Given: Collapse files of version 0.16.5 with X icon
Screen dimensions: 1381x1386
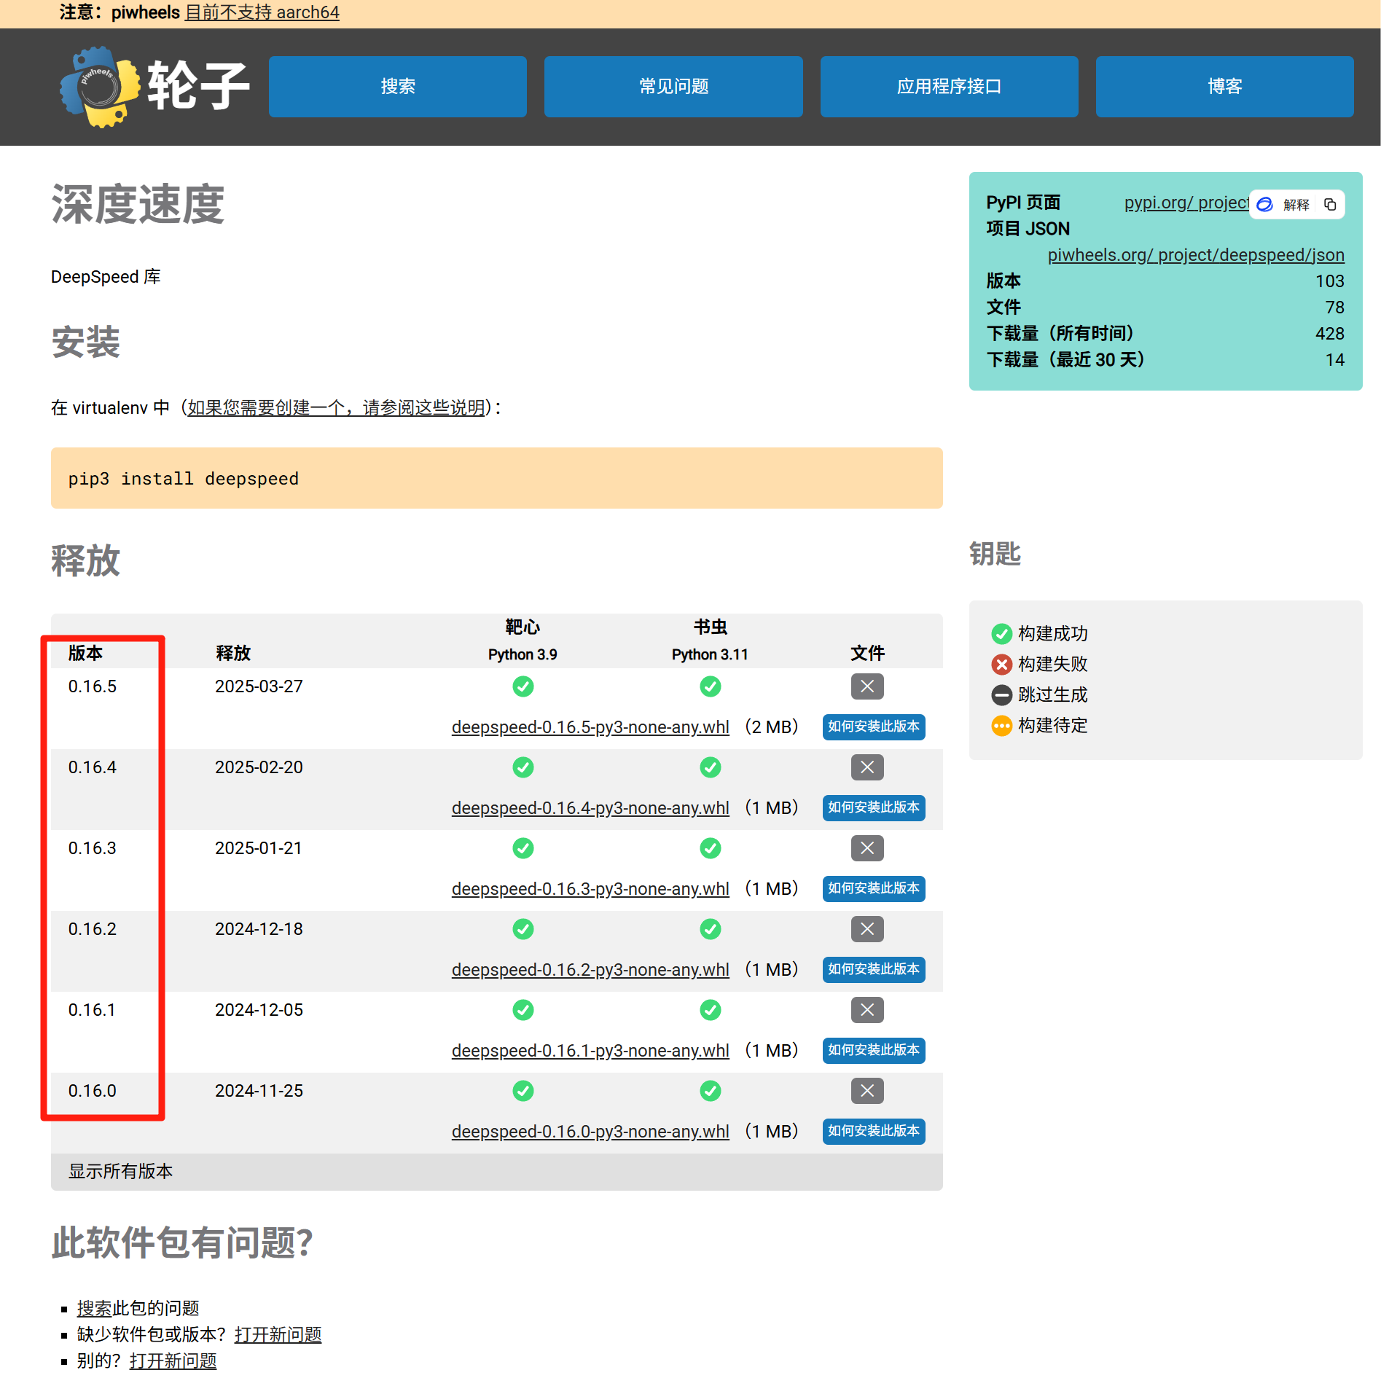Looking at the screenshot, I should pos(867,686).
